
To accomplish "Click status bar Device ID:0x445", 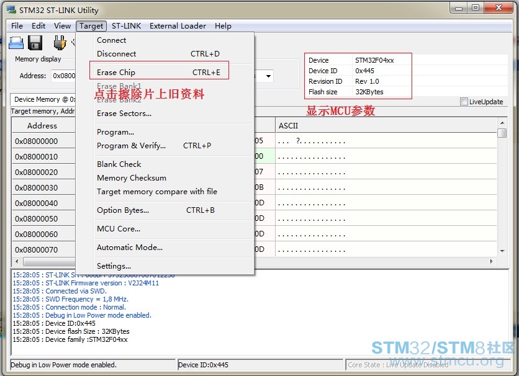I will point(203,365).
